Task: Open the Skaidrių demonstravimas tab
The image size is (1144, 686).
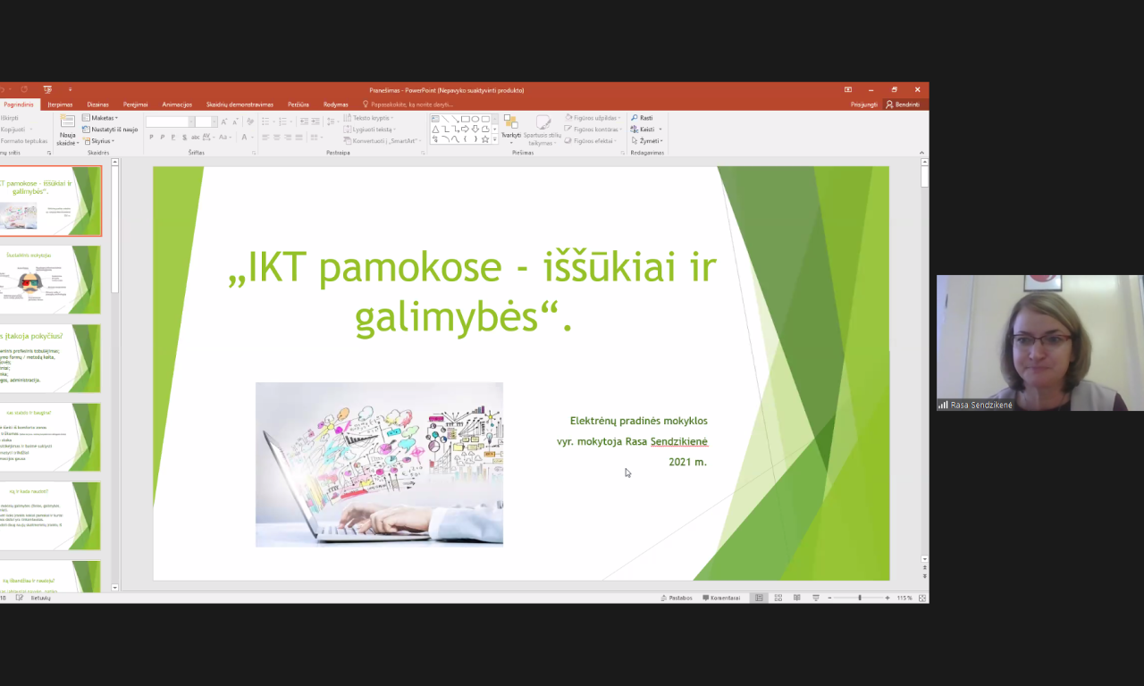Action: point(240,105)
